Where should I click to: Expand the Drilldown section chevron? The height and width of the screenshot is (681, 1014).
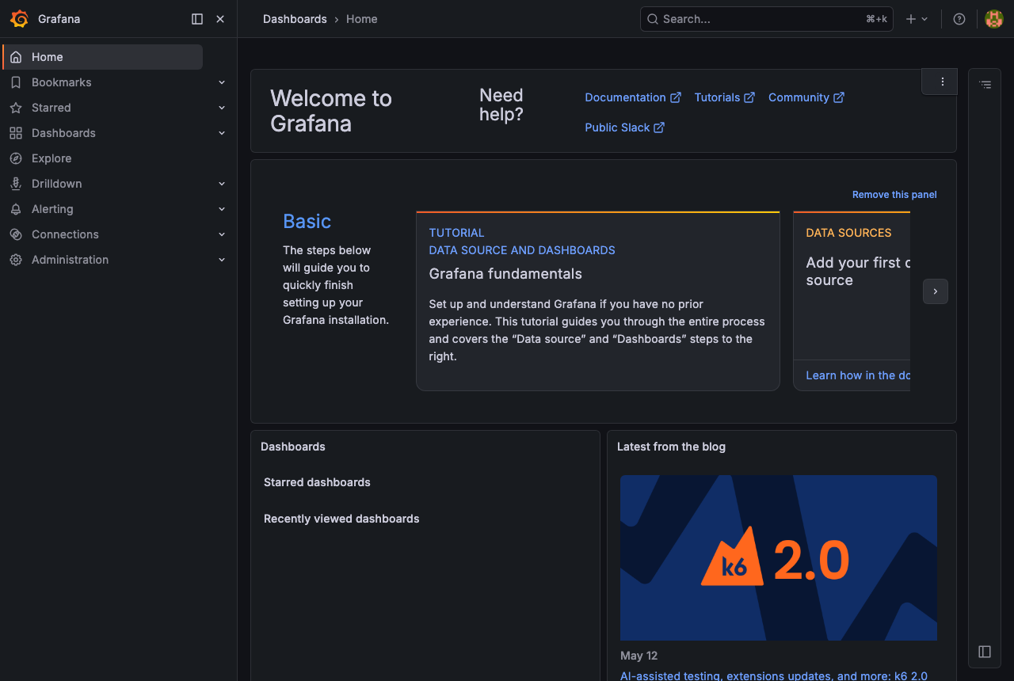pyautogui.click(x=222, y=184)
